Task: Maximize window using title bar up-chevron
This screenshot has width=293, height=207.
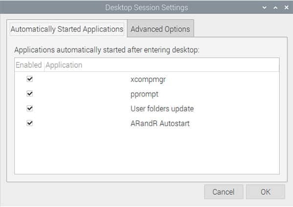Action: click(x=275, y=7)
